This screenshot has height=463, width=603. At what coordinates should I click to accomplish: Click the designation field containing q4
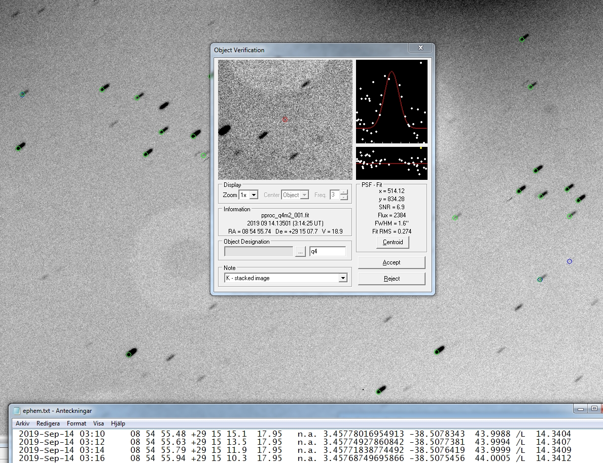pos(327,252)
